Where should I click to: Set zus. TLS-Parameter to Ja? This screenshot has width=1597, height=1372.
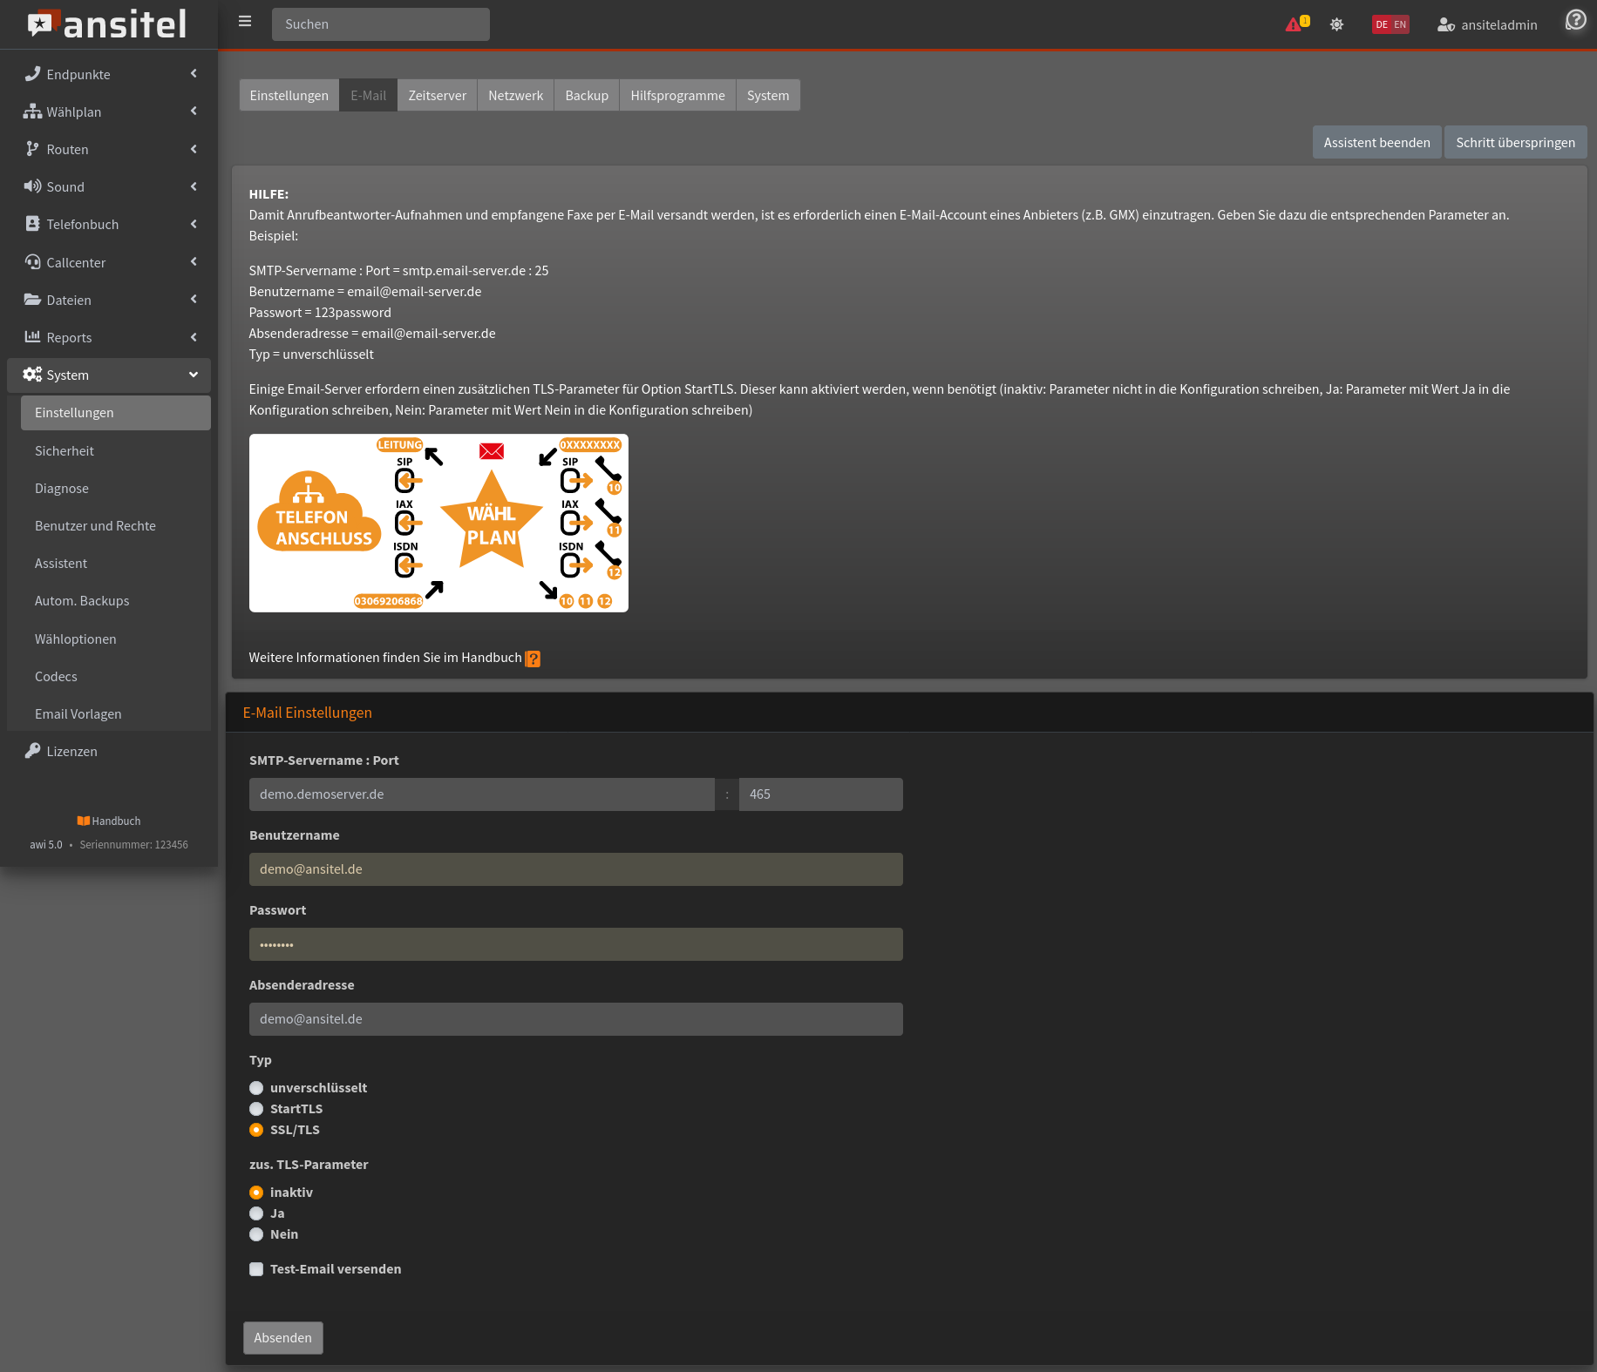tap(256, 1213)
